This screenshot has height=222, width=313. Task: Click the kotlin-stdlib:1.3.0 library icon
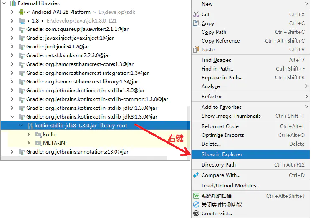pyautogui.click(x=22, y=91)
